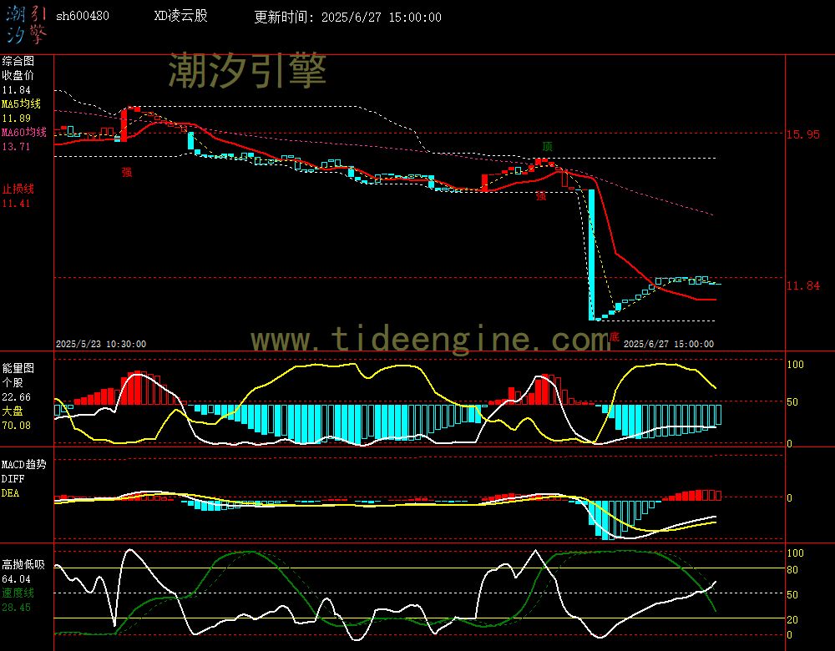Click the 潮汐引擎 logo in the header
The width and height of the screenshot is (835, 651).
tap(26, 25)
